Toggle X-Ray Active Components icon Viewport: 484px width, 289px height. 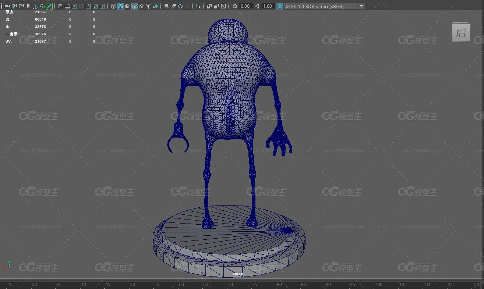[216, 6]
